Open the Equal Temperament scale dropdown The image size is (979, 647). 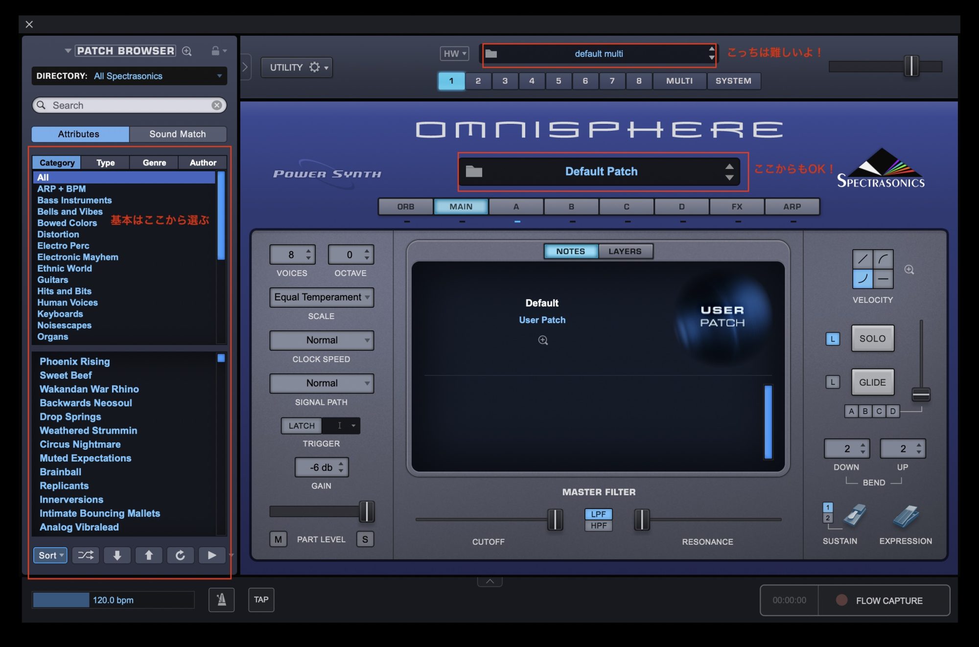(321, 297)
